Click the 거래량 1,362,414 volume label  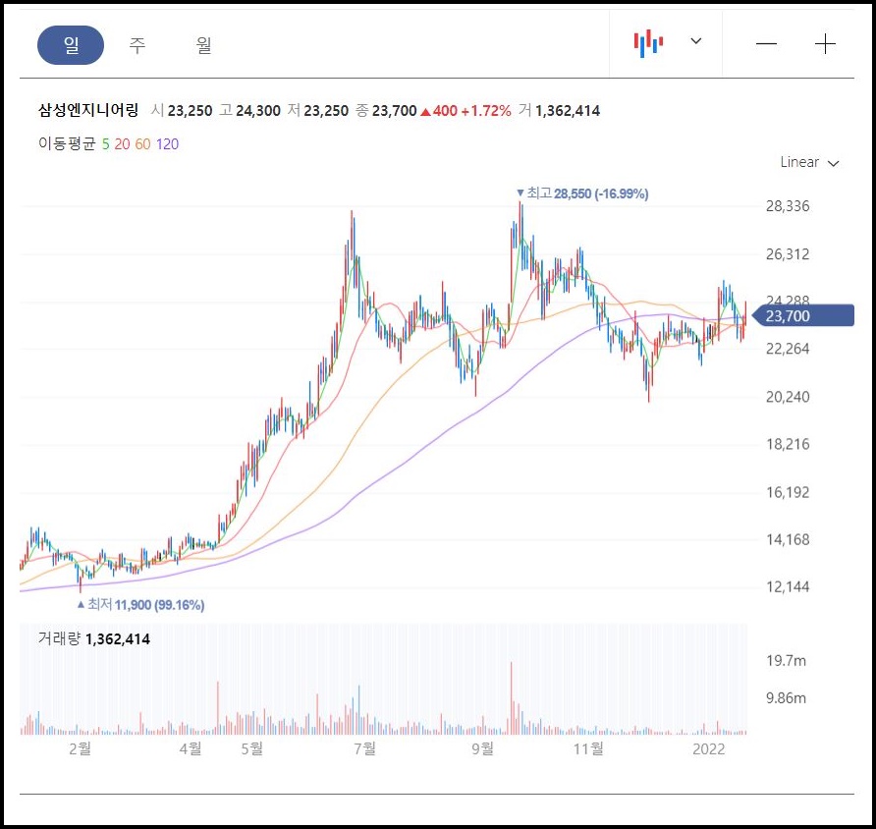click(x=94, y=638)
